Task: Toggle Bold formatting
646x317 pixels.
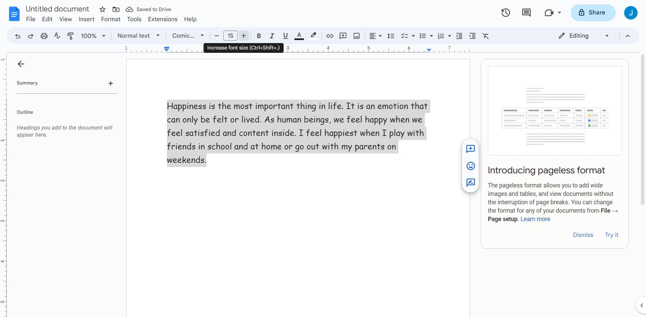Action: 259,36
